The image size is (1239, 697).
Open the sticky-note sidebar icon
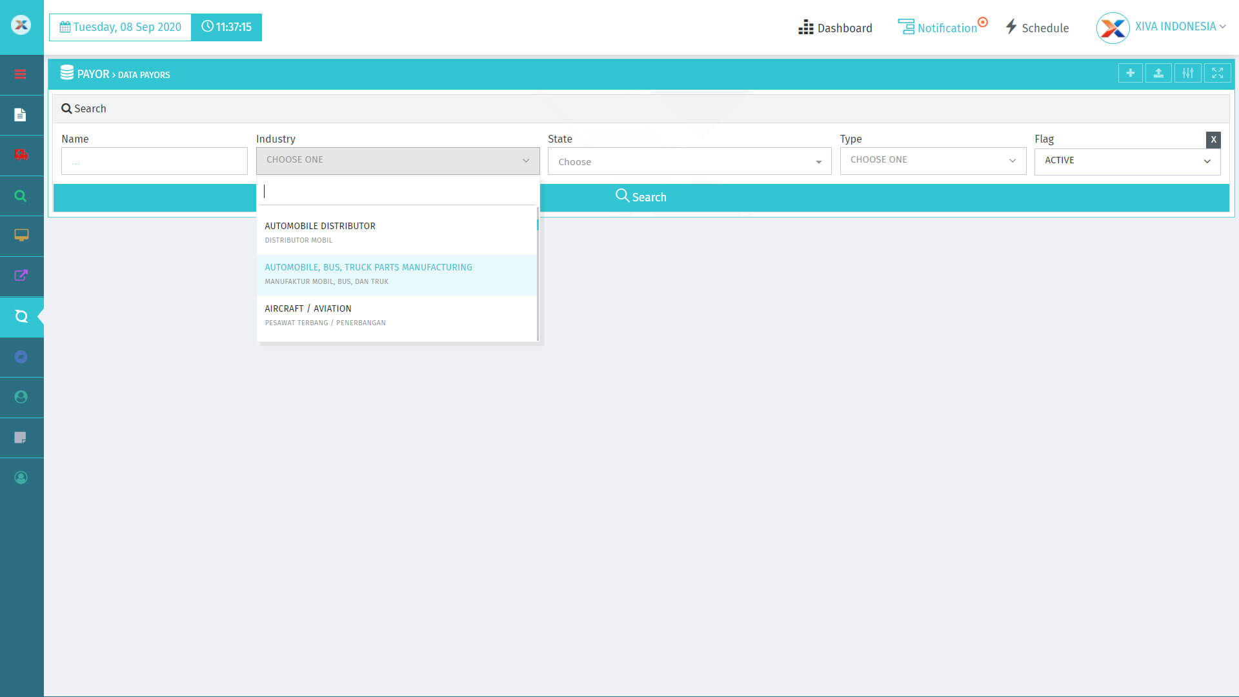pyautogui.click(x=21, y=438)
